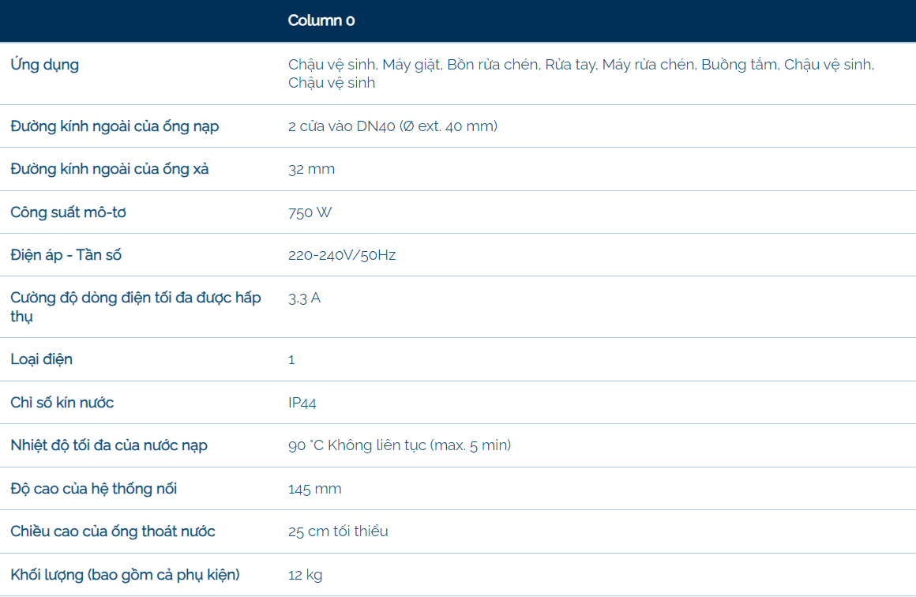The width and height of the screenshot is (916, 597).
Task: Select the "220-240V/50Hz" value
Action: [342, 255]
